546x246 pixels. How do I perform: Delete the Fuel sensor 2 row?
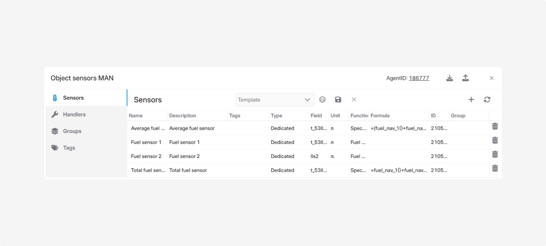(495, 154)
